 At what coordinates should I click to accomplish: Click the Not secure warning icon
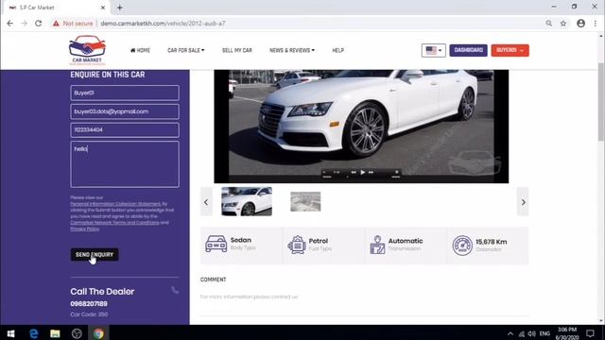point(57,24)
